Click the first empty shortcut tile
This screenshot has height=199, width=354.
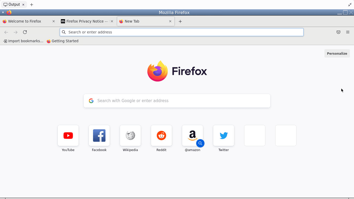click(x=255, y=136)
